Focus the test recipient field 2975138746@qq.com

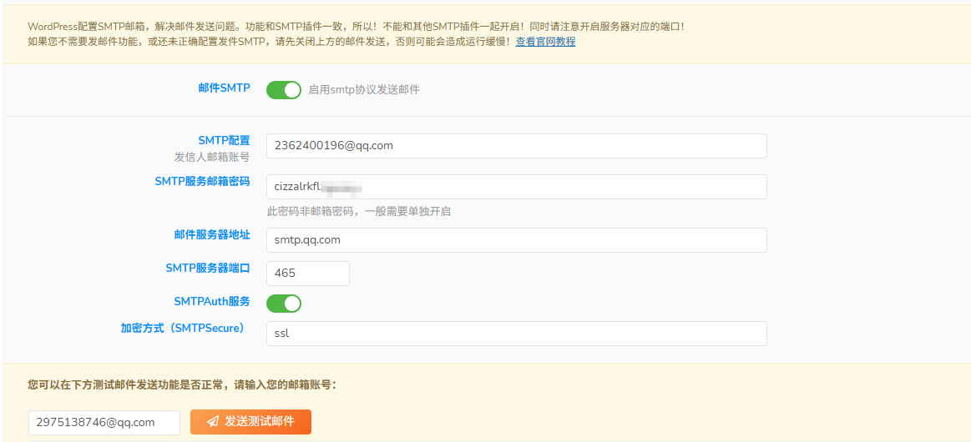104,423
